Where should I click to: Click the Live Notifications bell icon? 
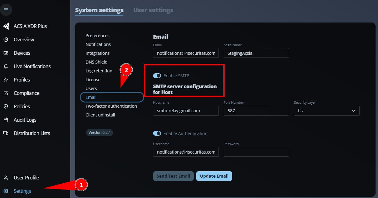[x=6, y=66]
